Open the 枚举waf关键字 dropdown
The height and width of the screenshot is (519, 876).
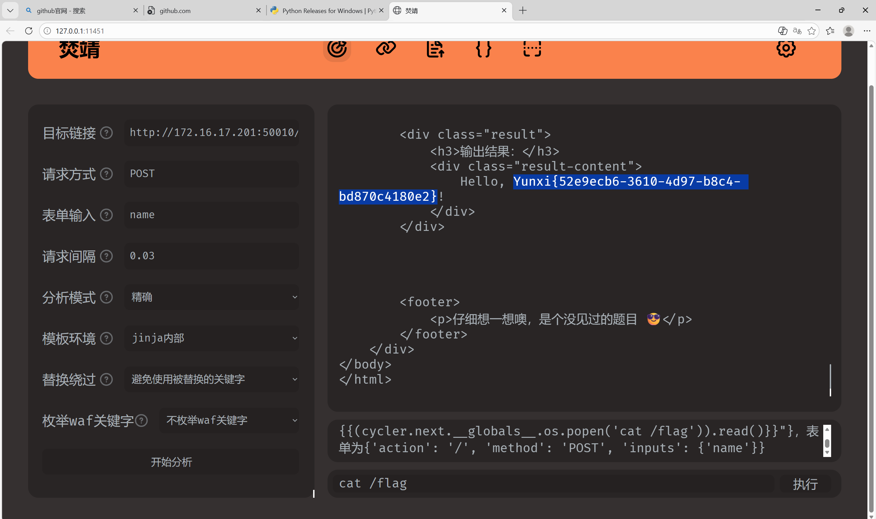click(x=229, y=420)
